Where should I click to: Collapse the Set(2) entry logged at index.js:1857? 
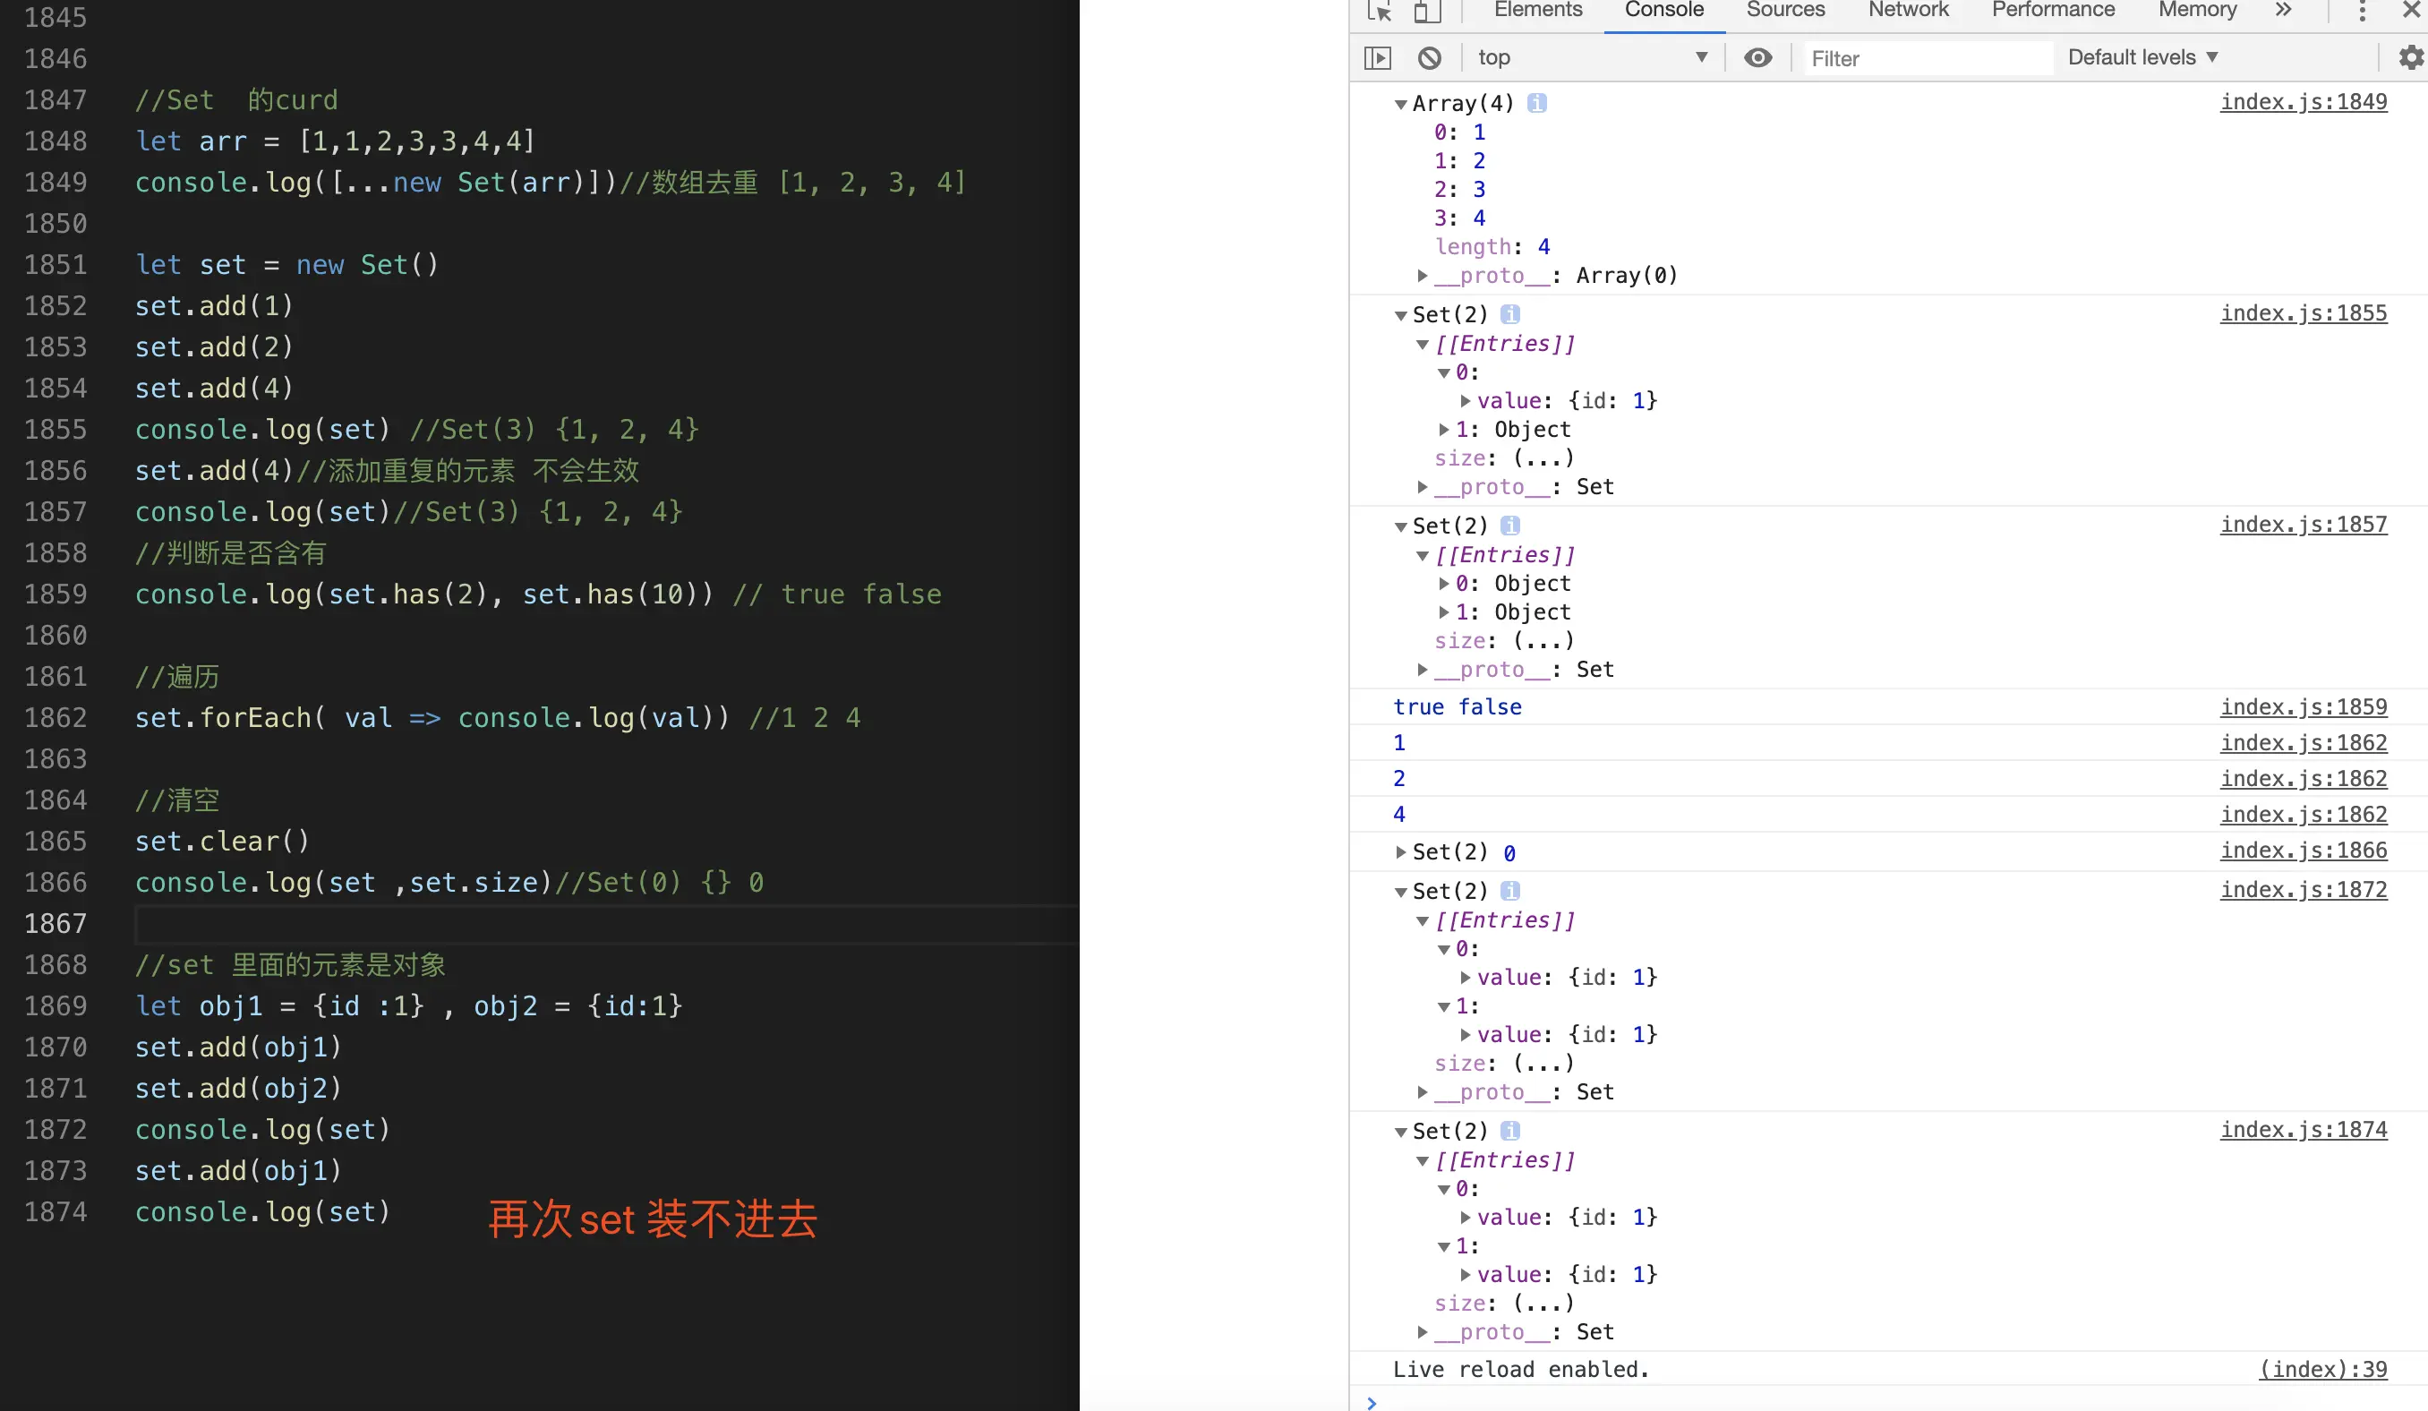click(x=1401, y=526)
